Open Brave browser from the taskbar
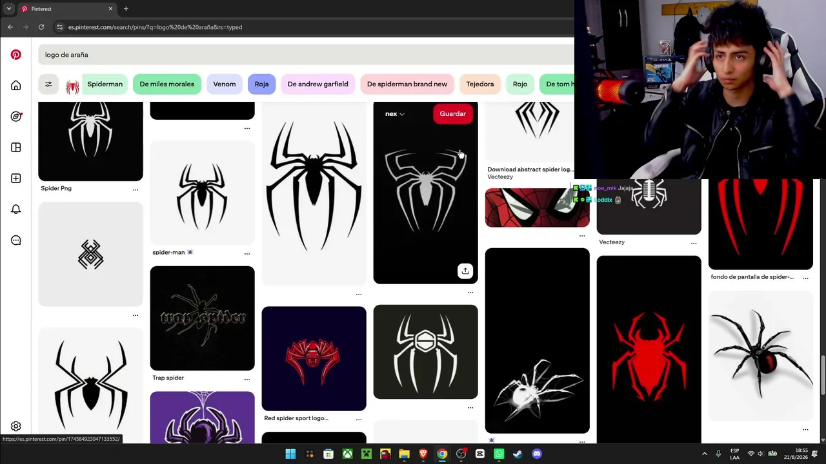The height and width of the screenshot is (464, 826). (423, 454)
